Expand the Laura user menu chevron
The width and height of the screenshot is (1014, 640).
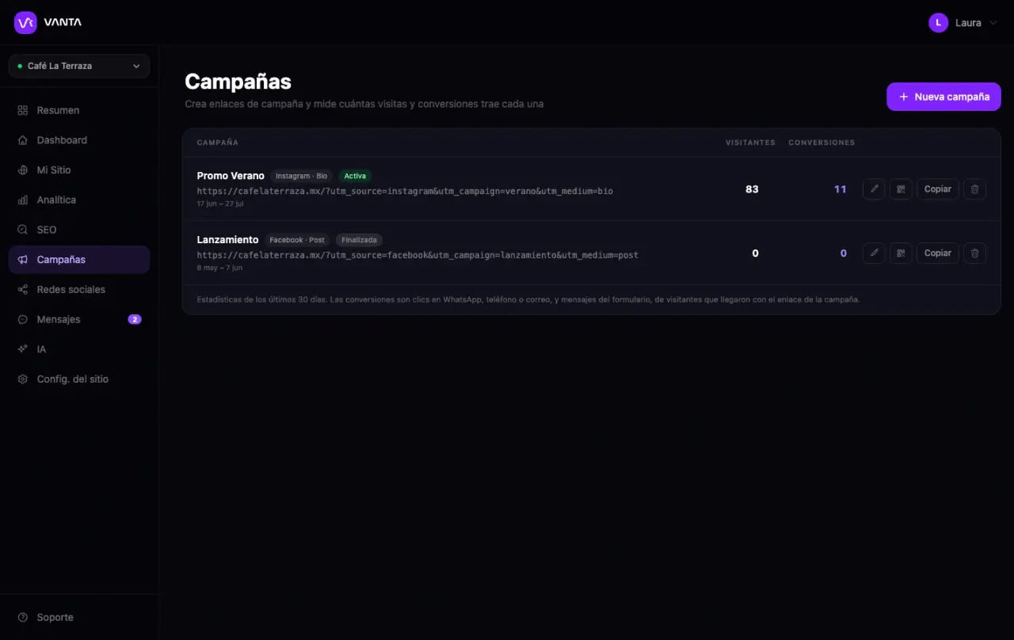(x=993, y=23)
